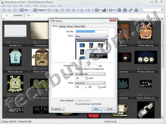Click the light table icon left of pencil
The width and height of the screenshot is (166, 124).
pyautogui.click(x=125, y=10)
